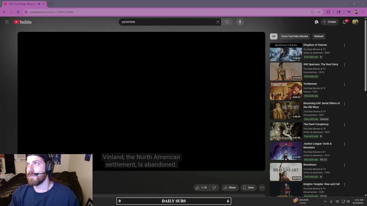Screen dimensions: 367x206
Task: Open options menu for Knights Templar
Action: [x=344, y=185]
